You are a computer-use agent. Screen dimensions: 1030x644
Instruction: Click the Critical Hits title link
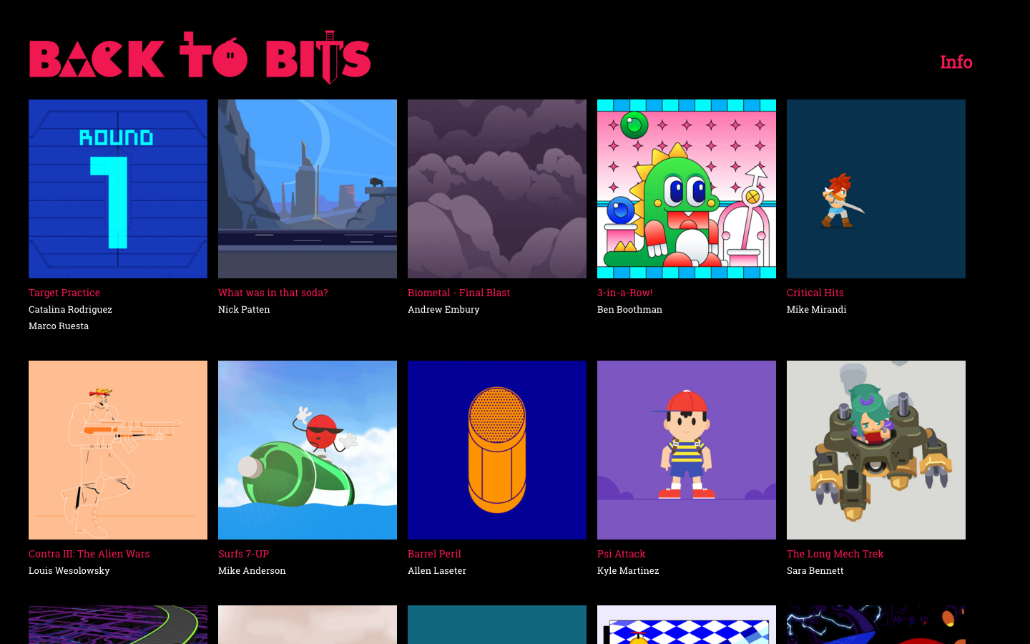coord(815,293)
